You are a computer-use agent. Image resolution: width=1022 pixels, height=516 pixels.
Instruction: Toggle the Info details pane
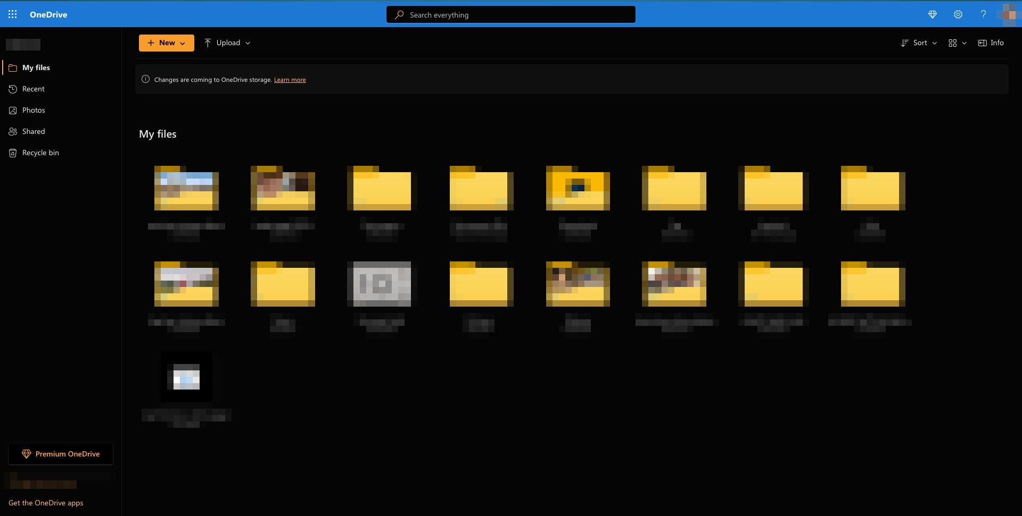(x=991, y=43)
